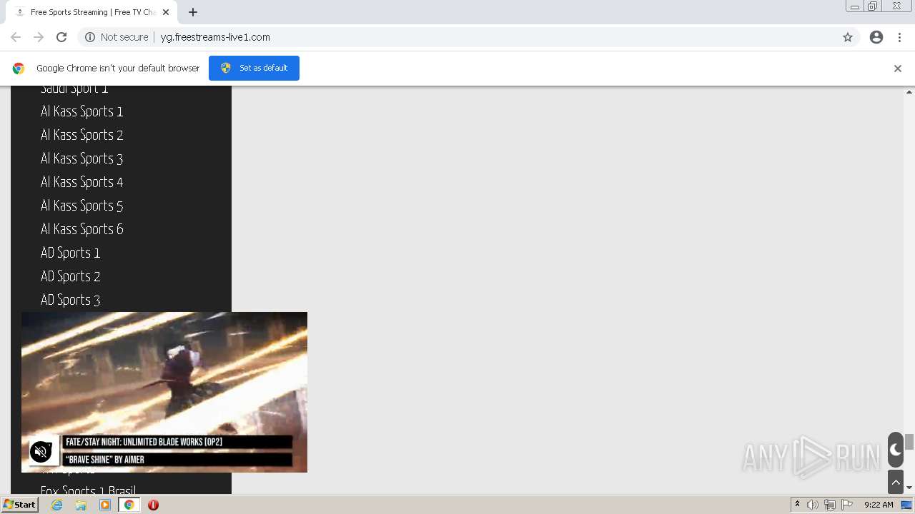Click the Set as default button
Screen dimensions: 915x514
tap(254, 68)
